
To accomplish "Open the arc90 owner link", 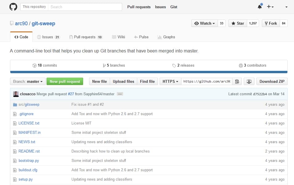I will (21, 23).
